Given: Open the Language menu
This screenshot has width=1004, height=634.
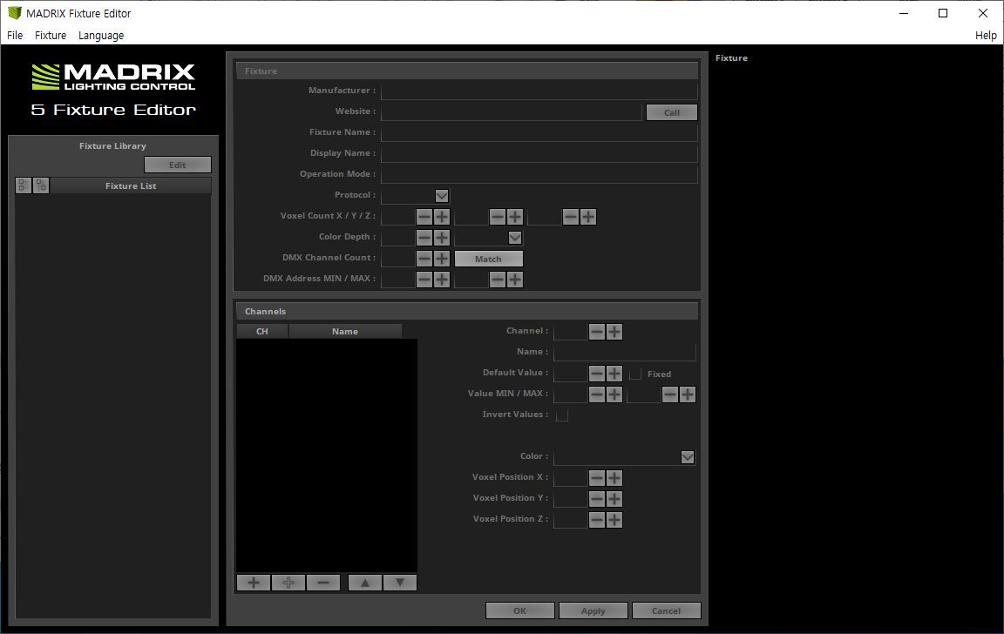Looking at the screenshot, I should [x=101, y=35].
